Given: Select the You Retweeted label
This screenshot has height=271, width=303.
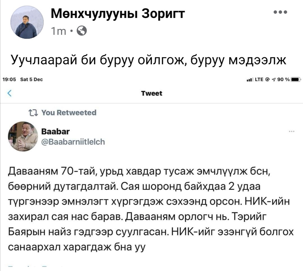Looking at the screenshot, I should pos(68,113).
